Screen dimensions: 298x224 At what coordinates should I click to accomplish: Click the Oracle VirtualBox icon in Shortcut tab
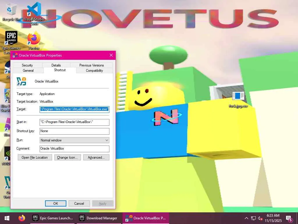coord(21,81)
